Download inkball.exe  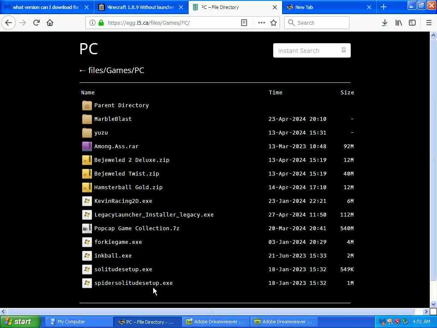tap(113, 256)
